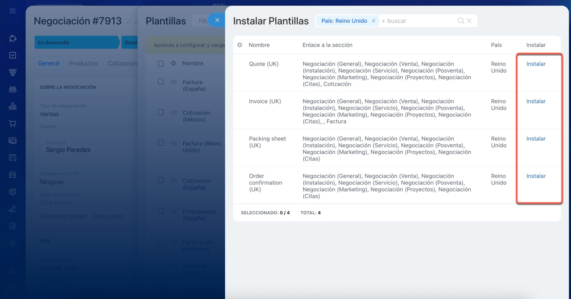Screen dimensions: 571x299
Task: Click the magnifier search icon in filter
Action: click(x=461, y=21)
